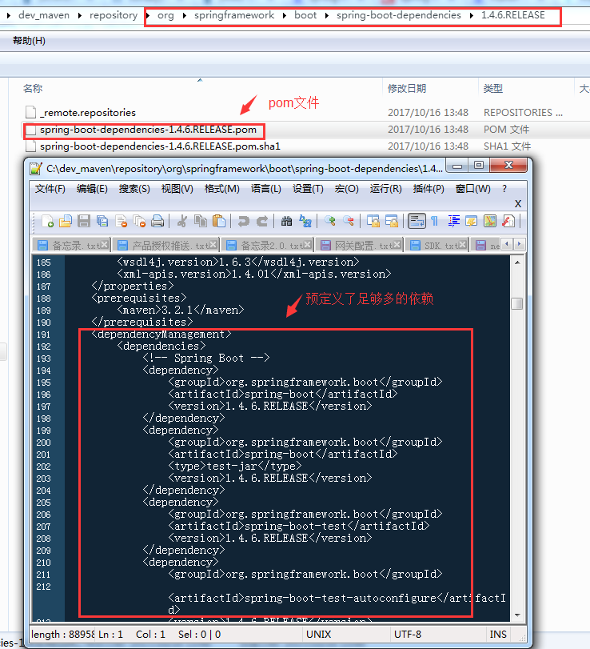This screenshot has width=590, height=649.
Task: Click the Cut scissors icon
Action: [x=182, y=222]
